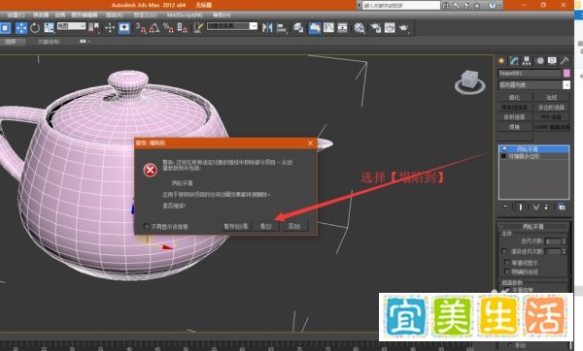Open the 修改器 menu
Image resolution: width=583 pixels, height=351 pixels.
(x=41, y=15)
